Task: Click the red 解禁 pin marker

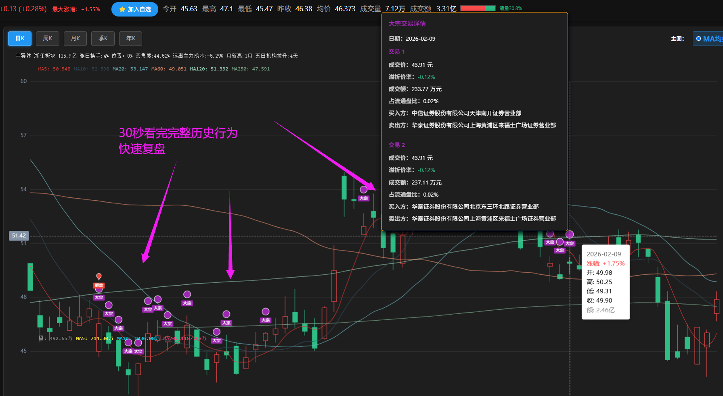Action: 99,276
